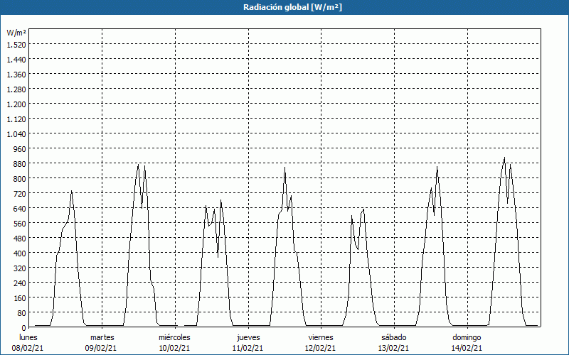Click the 'lunes' day label
The image size is (569, 355).
(28, 337)
